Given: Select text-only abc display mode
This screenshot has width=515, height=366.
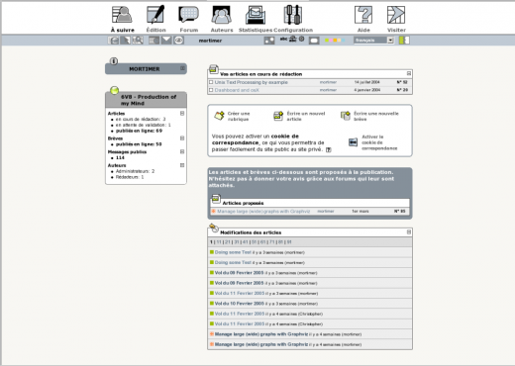Looking at the screenshot, I should [283, 39].
